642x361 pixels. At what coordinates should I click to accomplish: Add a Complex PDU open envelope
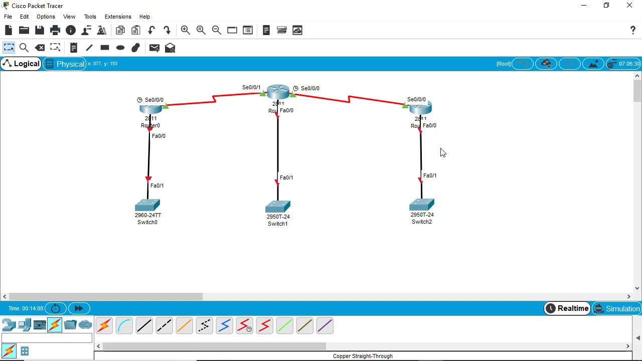[x=170, y=48]
